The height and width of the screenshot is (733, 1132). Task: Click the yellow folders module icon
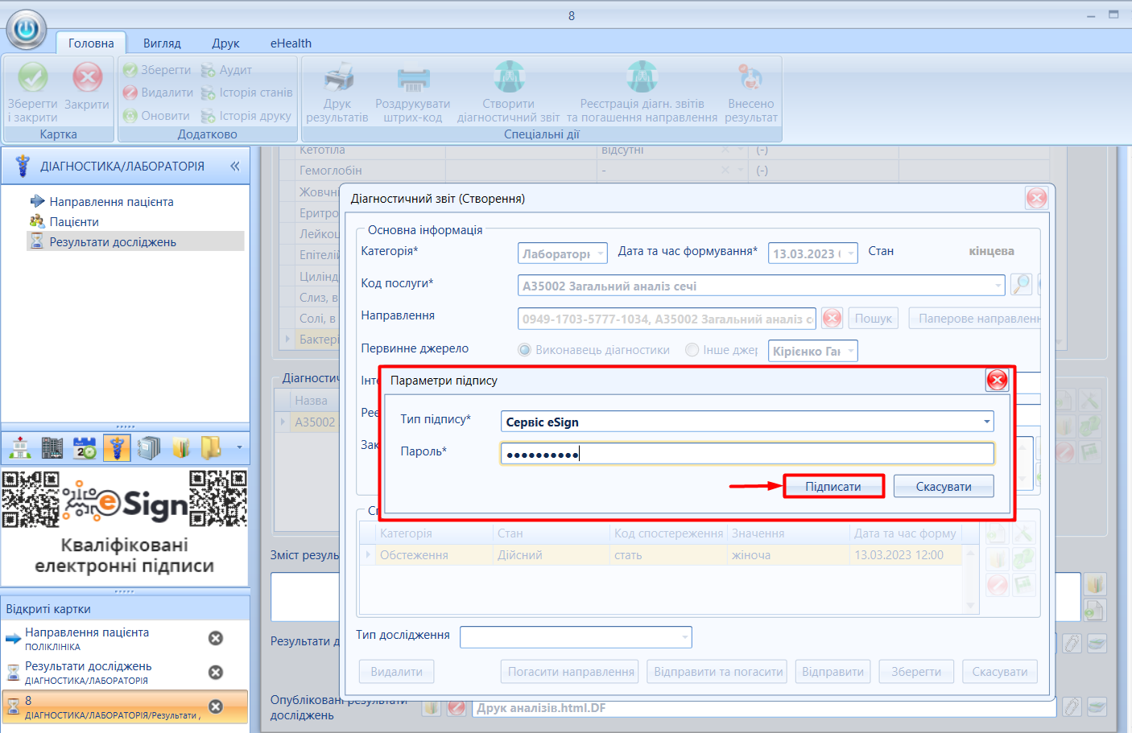pos(211,447)
